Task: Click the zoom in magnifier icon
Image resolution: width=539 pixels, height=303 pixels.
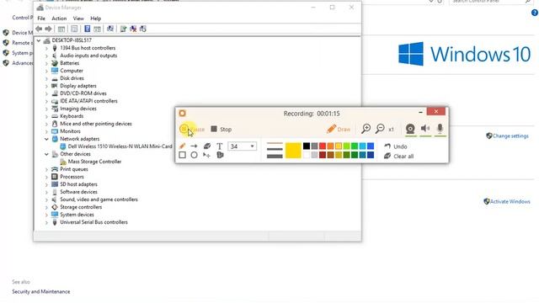Action: pyautogui.click(x=366, y=129)
